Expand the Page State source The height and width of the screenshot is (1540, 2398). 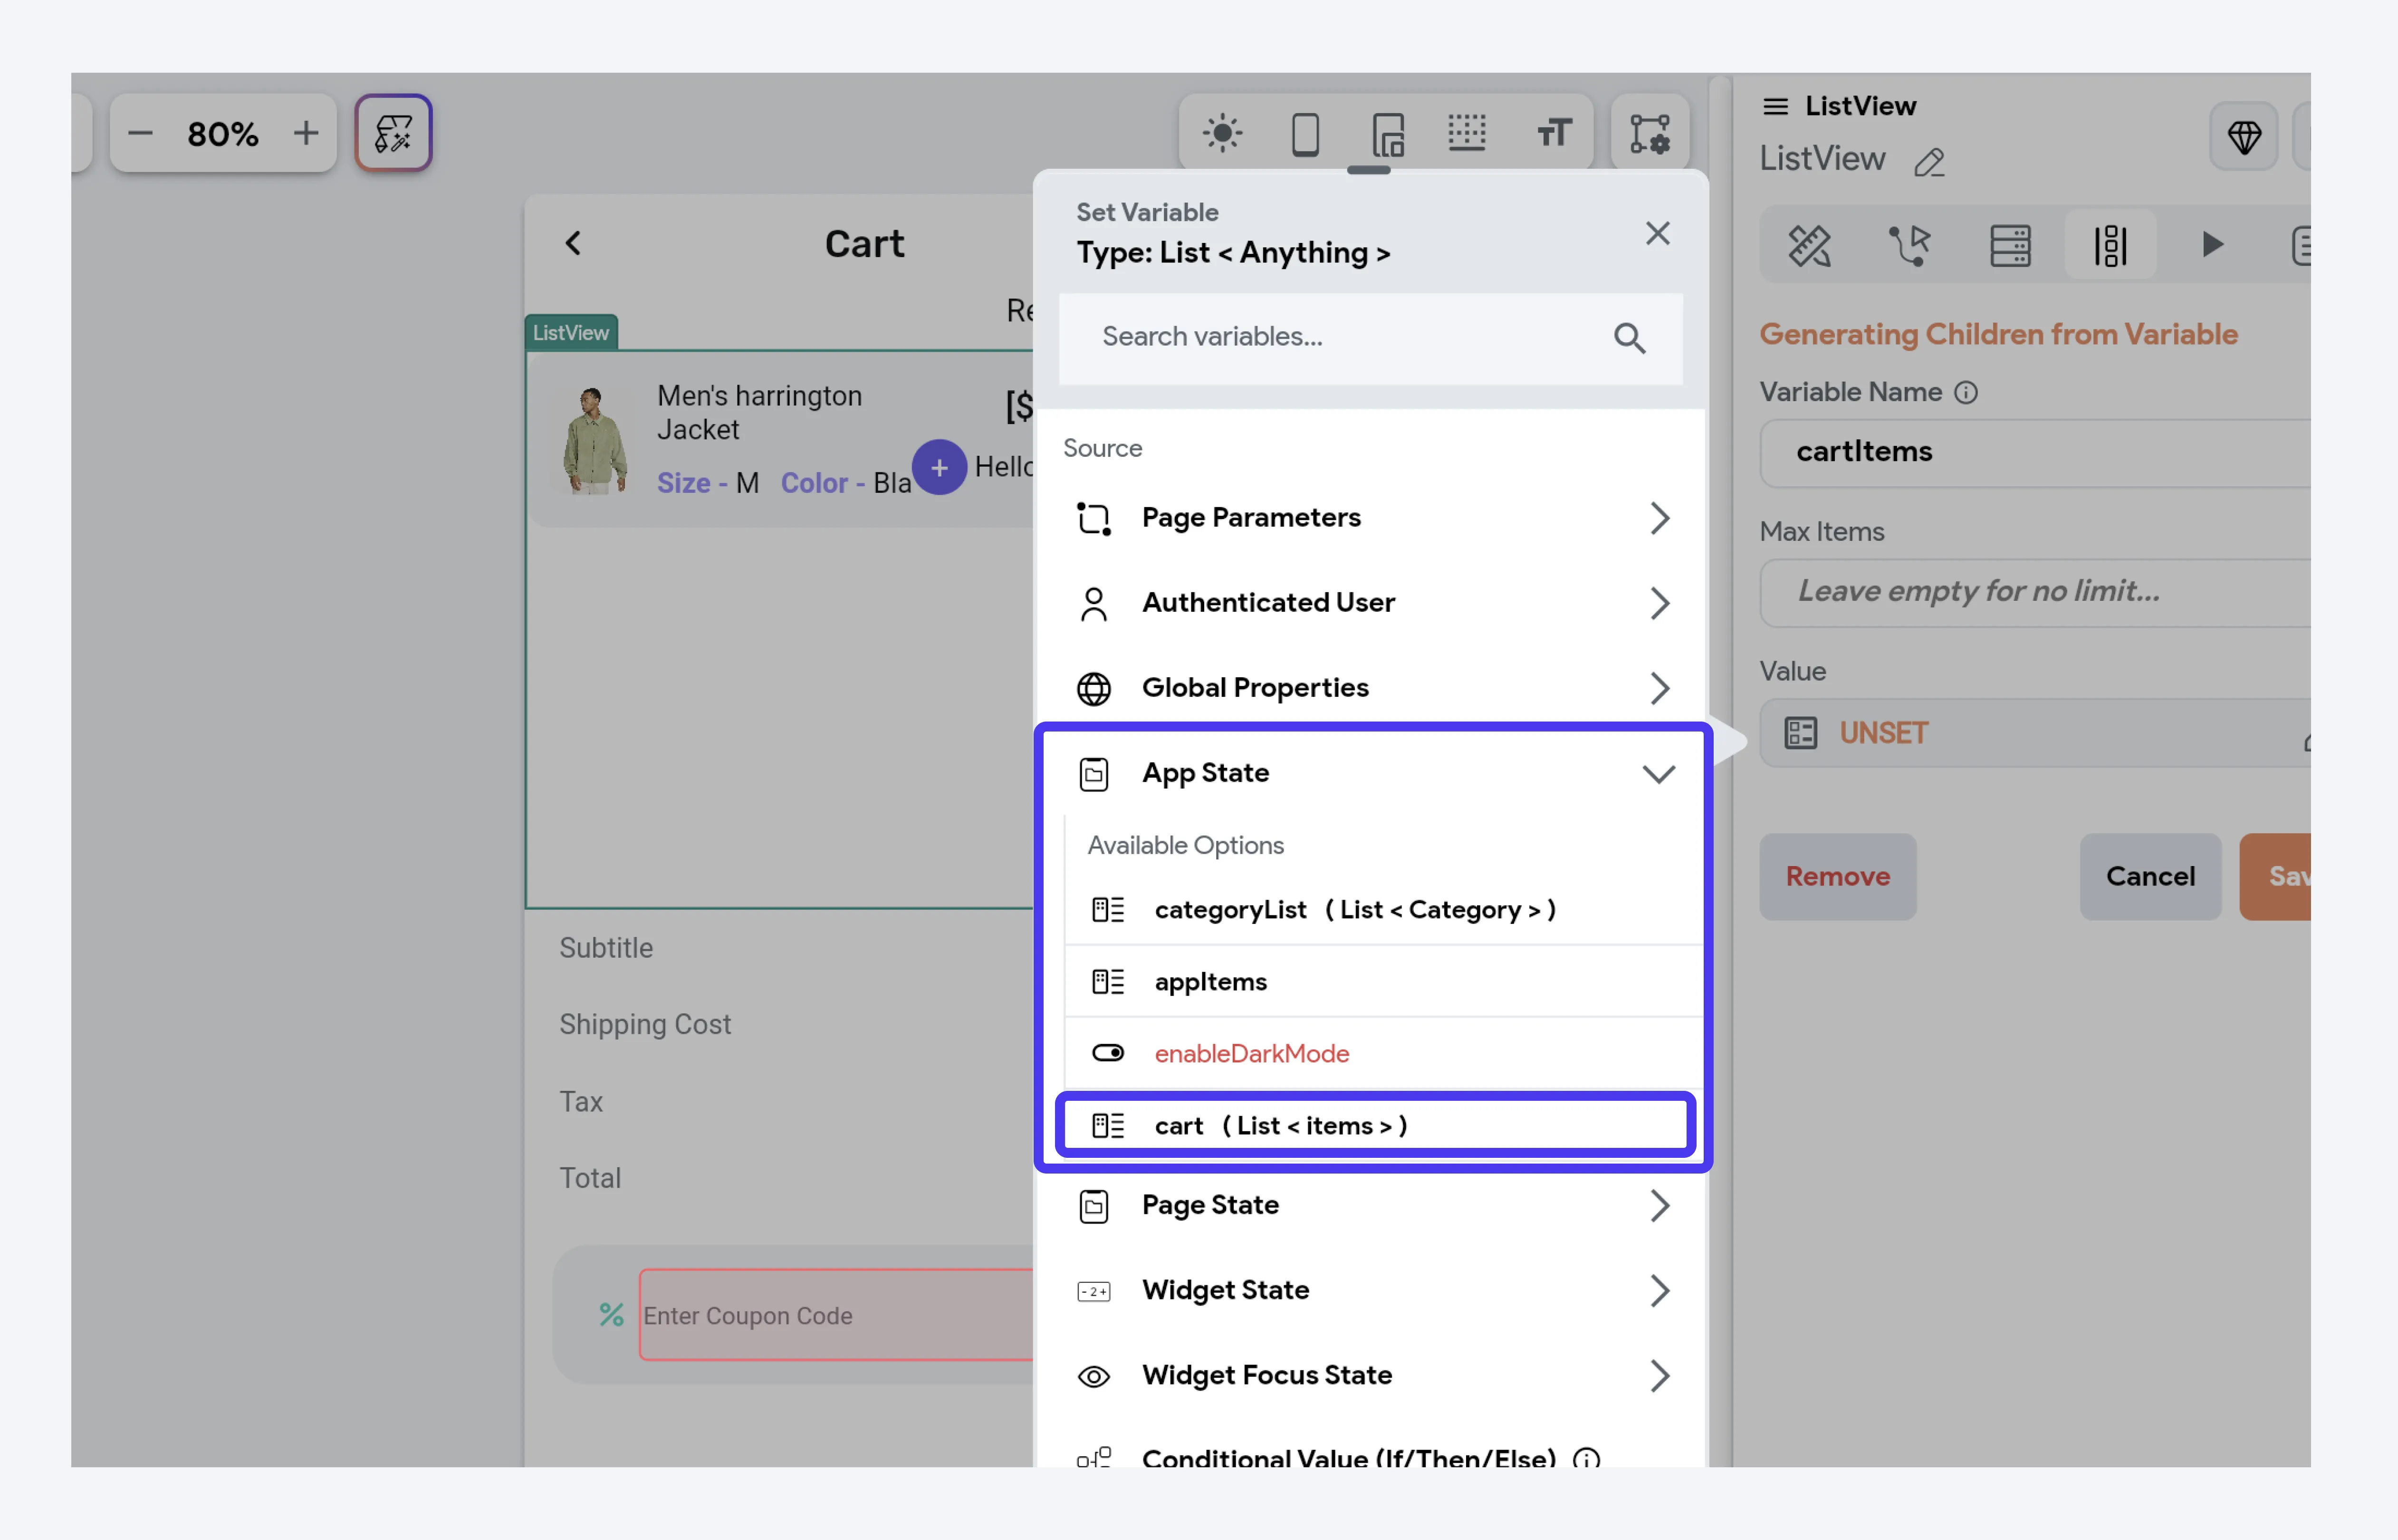tap(1371, 1205)
